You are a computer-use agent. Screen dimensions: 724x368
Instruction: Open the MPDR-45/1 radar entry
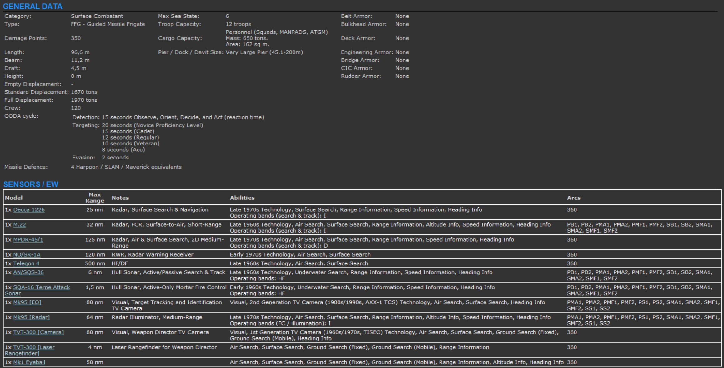pos(28,240)
